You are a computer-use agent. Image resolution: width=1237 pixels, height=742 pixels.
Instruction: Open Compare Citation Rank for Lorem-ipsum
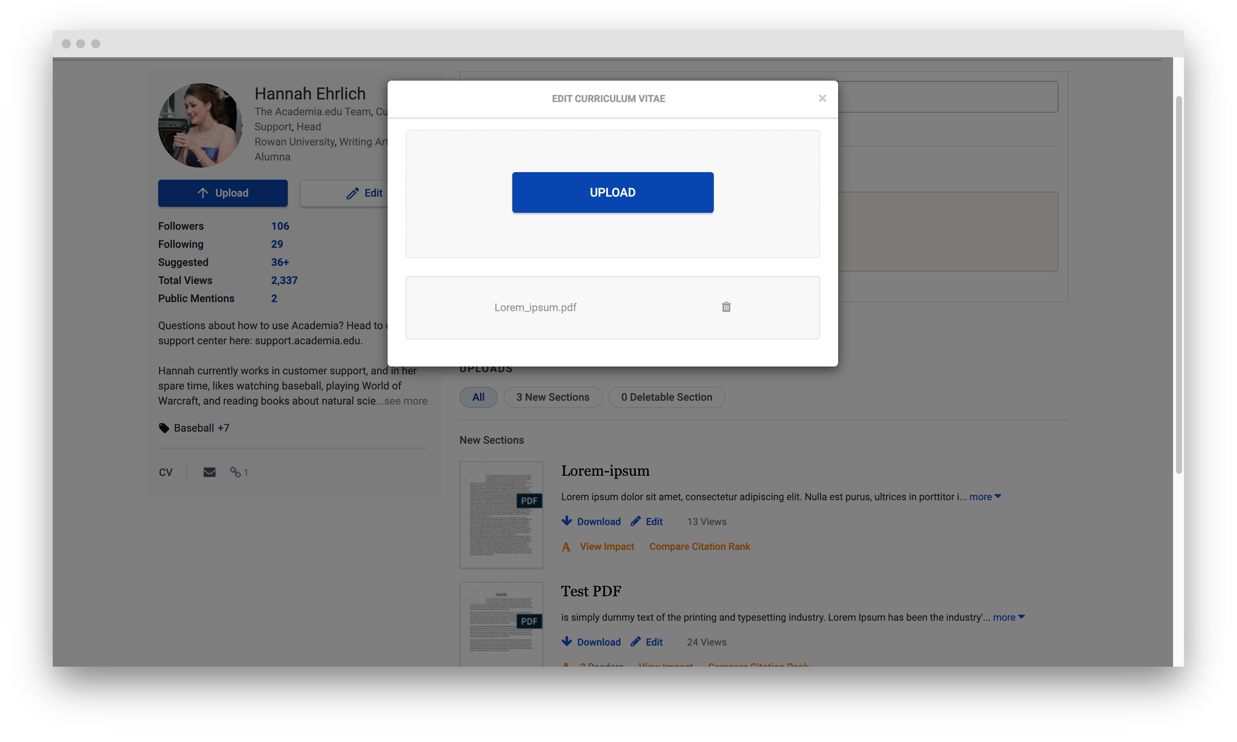(x=699, y=547)
